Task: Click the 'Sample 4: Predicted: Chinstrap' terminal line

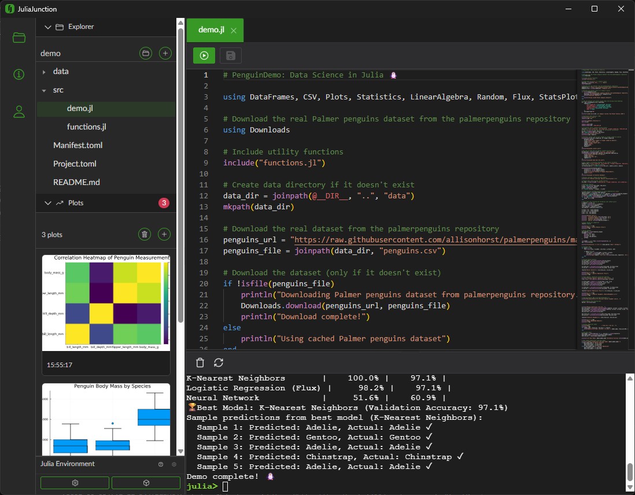Action: [330, 457]
